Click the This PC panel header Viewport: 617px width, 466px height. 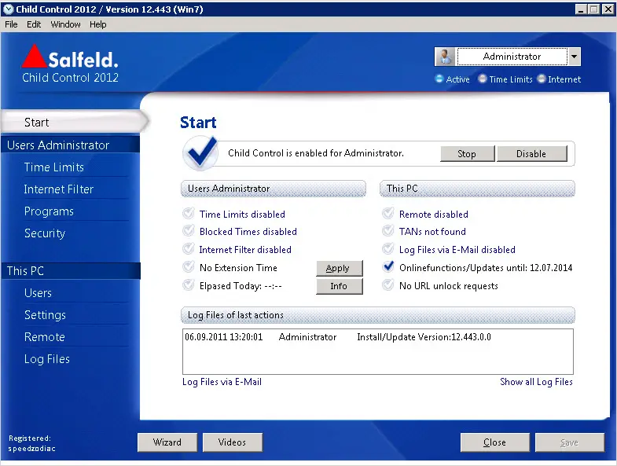coord(477,189)
